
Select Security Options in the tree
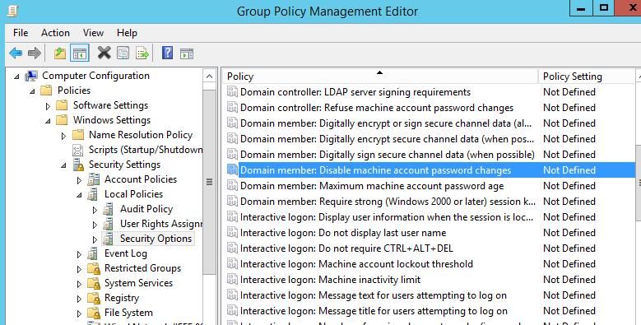click(x=156, y=239)
